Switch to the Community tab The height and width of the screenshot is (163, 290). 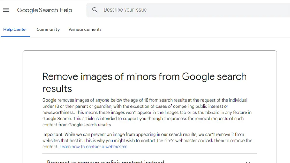[48, 29]
